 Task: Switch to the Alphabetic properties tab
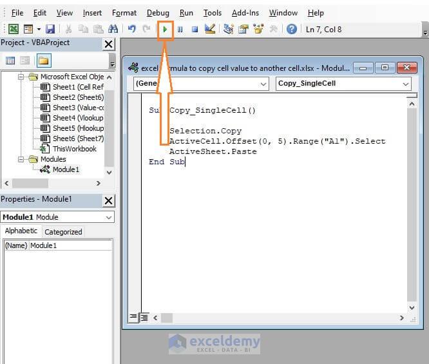click(x=21, y=231)
